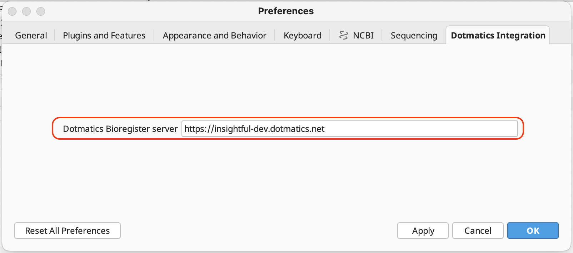Open the Sequencing tab
Screen dimensions: 573x253
[x=414, y=35]
